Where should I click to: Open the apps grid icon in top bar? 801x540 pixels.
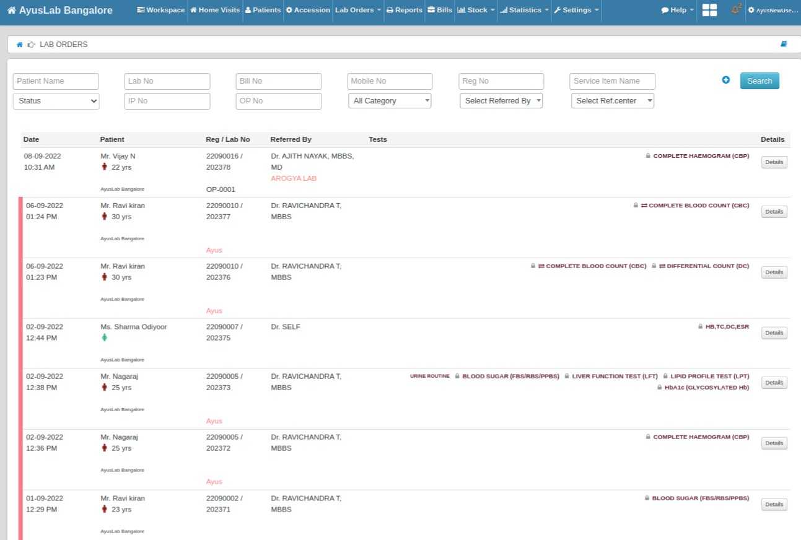[709, 10]
